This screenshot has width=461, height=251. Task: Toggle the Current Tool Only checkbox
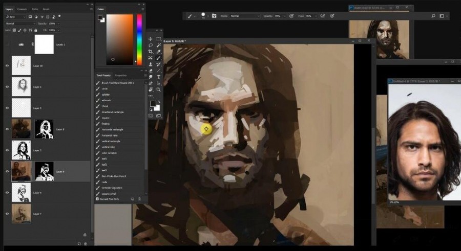pyautogui.click(x=97, y=199)
